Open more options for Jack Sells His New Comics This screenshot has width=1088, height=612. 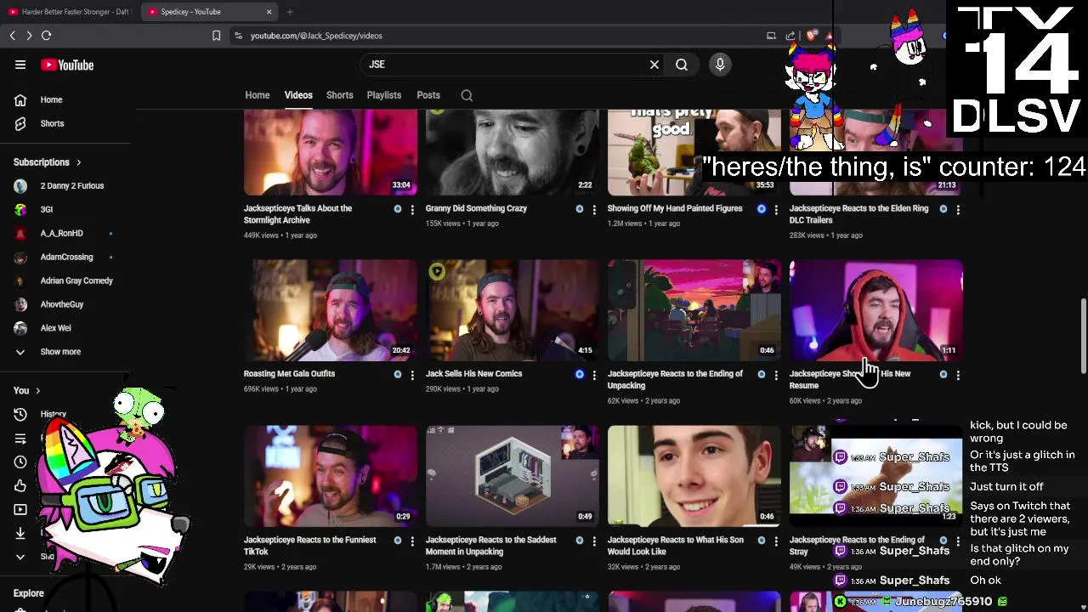(x=594, y=375)
